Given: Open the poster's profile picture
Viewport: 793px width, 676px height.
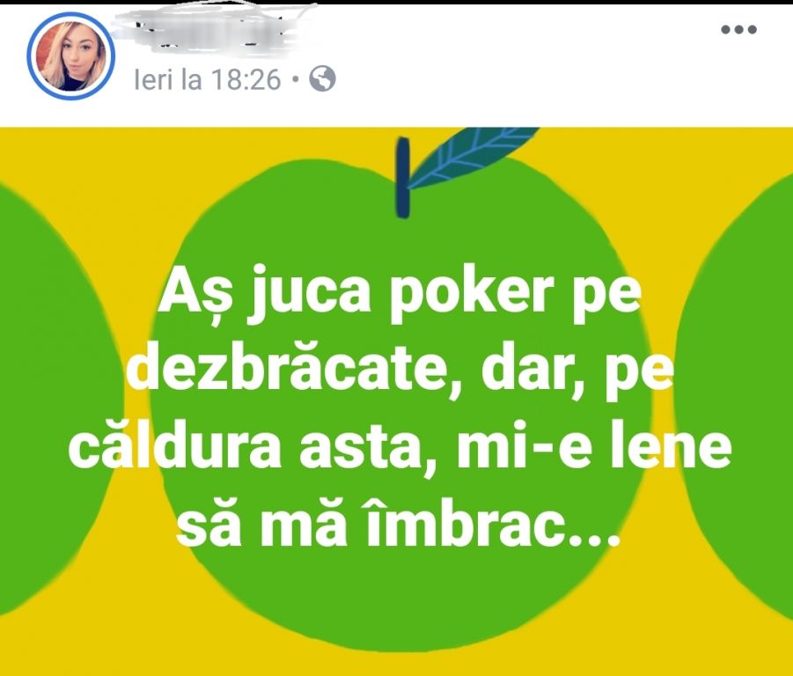Looking at the screenshot, I should pyautogui.click(x=70, y=55).
